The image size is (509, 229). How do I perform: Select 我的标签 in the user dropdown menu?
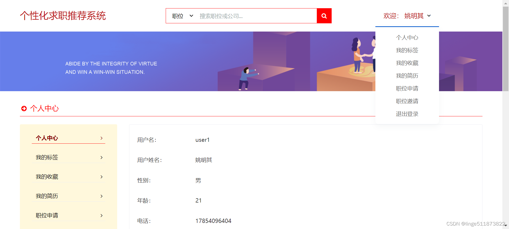click(407, 50)
